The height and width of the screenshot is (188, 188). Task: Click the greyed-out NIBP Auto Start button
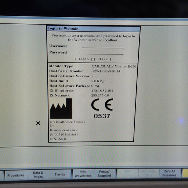[149, 173]
